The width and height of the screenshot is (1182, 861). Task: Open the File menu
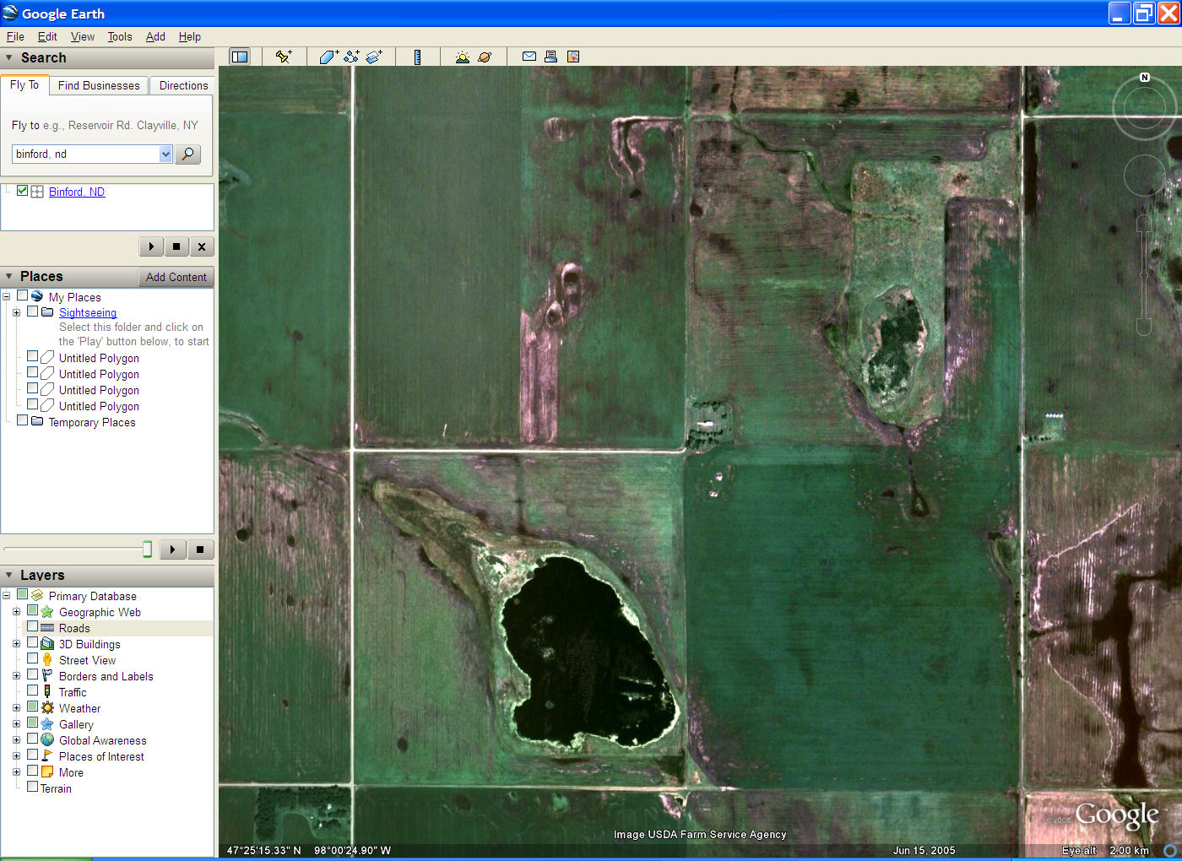(15, 36)
